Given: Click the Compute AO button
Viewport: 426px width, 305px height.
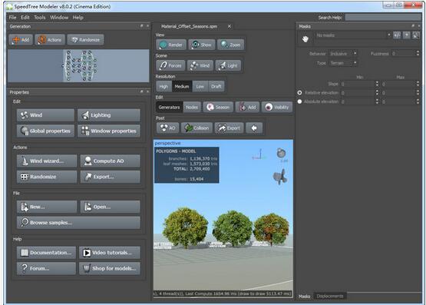Looking at the screenshot, I should tap(111, 161).
